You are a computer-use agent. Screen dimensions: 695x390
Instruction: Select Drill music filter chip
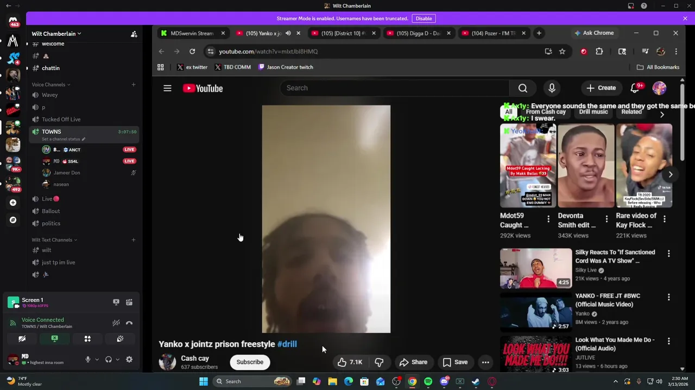593,112
